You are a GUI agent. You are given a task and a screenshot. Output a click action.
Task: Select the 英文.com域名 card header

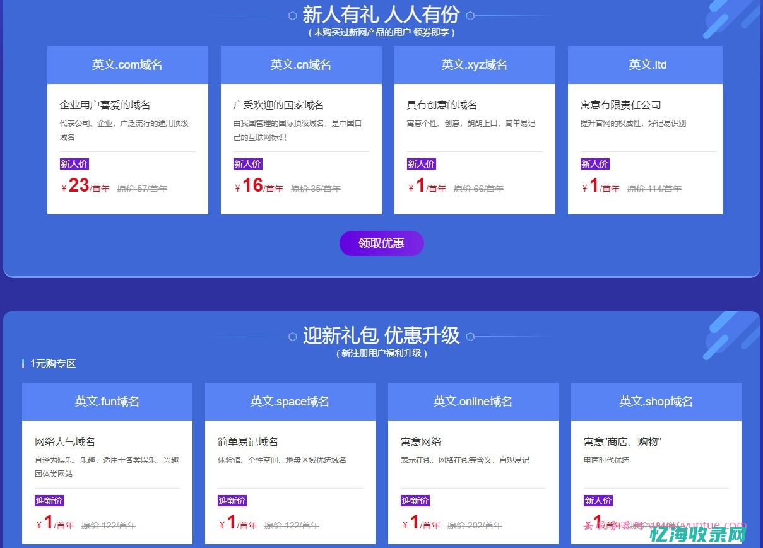click(127, 64)
